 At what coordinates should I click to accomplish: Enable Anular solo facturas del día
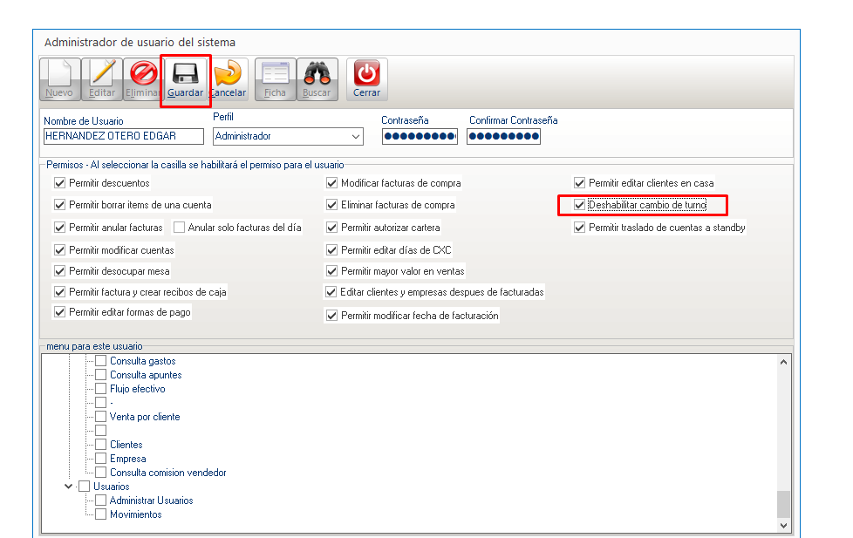click(x=180, y=228)
